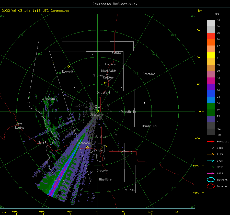Click the 54 dBZ yellow color swatch
Screen dimensions: 230x215
pos(211,55)
